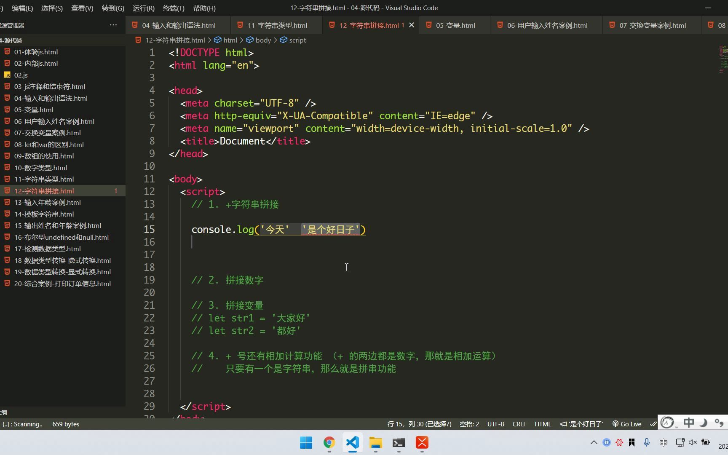Collapse the 4-源代码 folder section

click(x=63, y=40)
